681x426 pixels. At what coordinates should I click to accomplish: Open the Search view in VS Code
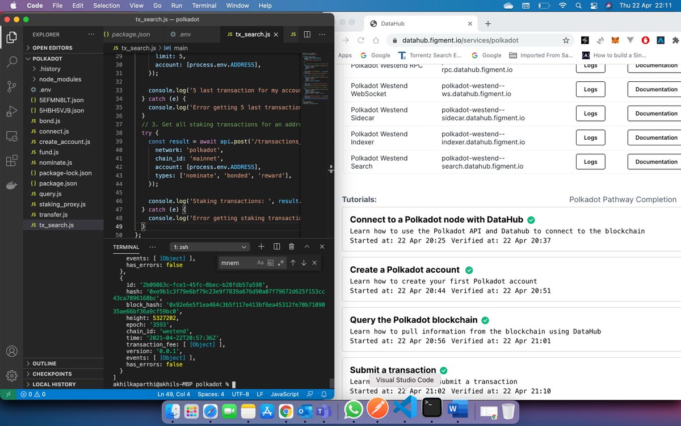pos(11,62)
